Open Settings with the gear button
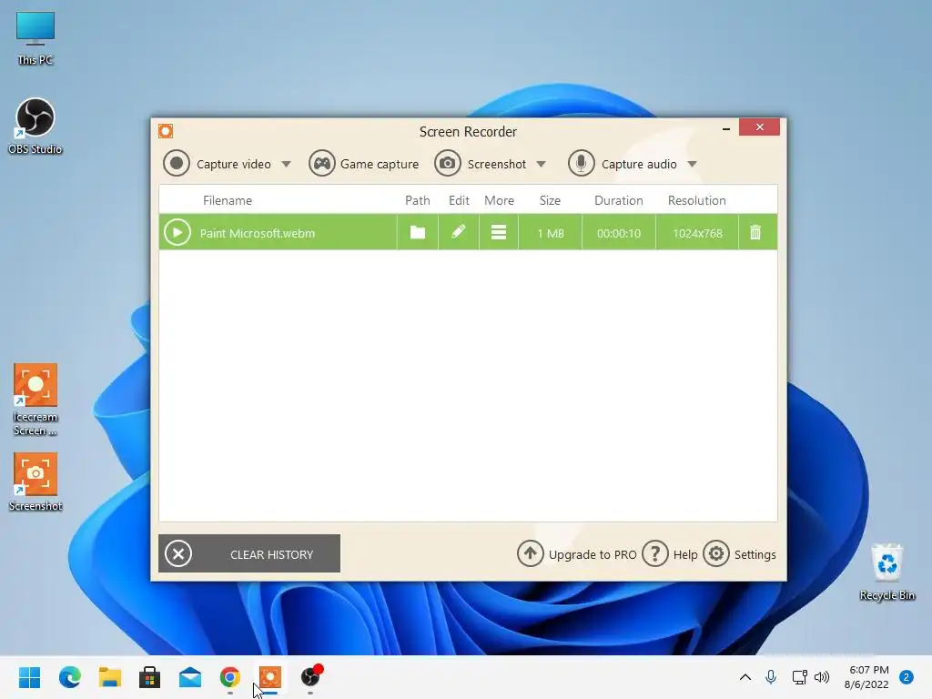The width and height of the screenshot is (932, 699). 716,554
